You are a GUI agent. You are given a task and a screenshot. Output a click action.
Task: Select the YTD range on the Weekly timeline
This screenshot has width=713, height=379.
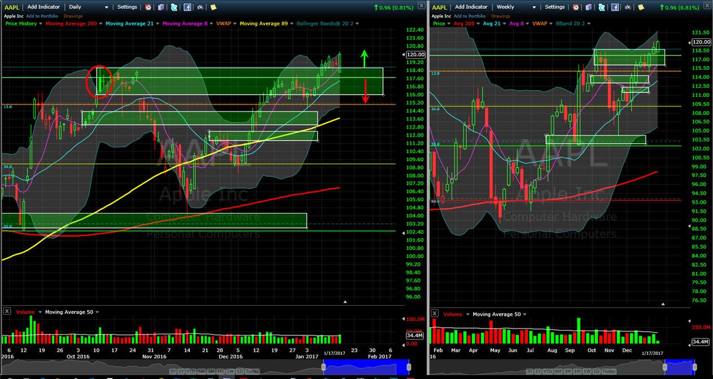pos(548,372)
